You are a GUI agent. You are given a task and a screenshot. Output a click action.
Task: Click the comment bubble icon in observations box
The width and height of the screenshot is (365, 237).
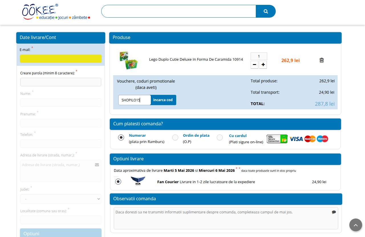tap(334, 212)
